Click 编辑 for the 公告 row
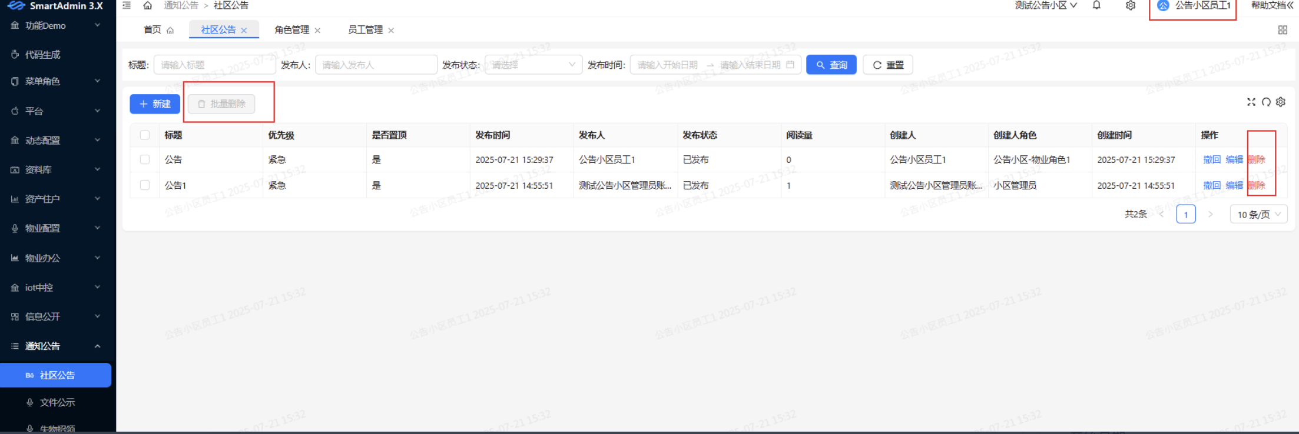Image resolution: width=1299 pixels, height=434 pixels. tap(1234, 159)
